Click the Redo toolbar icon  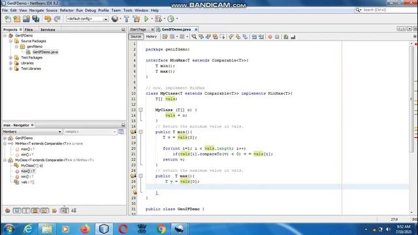(57, 19)
